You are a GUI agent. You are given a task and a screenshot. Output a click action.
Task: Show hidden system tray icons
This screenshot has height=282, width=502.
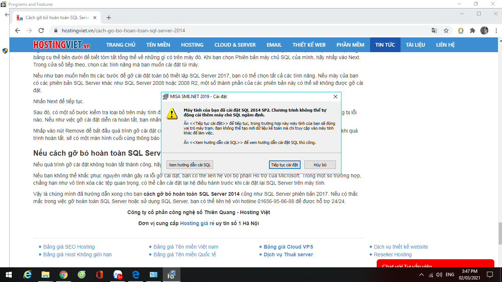click(x=422, y=275)
